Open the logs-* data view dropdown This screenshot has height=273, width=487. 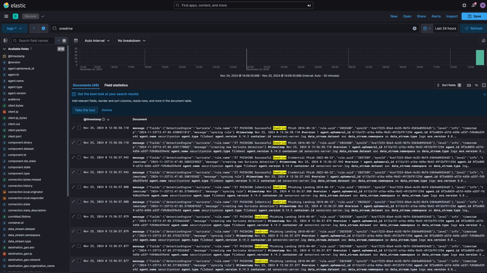pos(13,28)
